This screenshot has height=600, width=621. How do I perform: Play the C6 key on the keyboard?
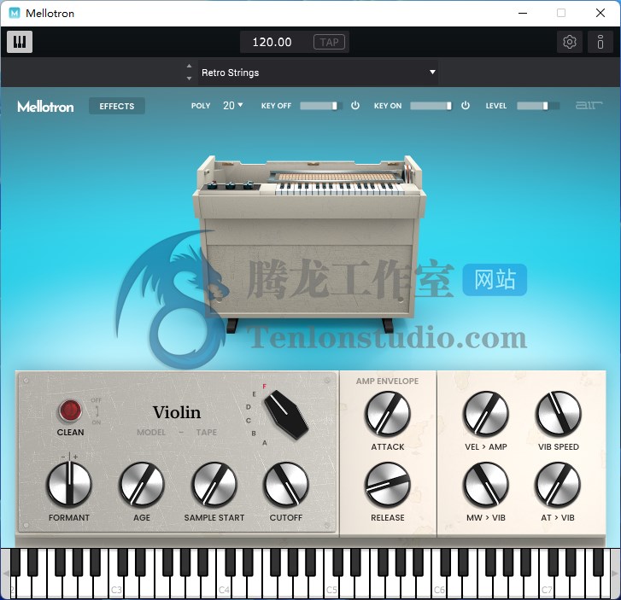pyautogui.click(x=439, y=585)
